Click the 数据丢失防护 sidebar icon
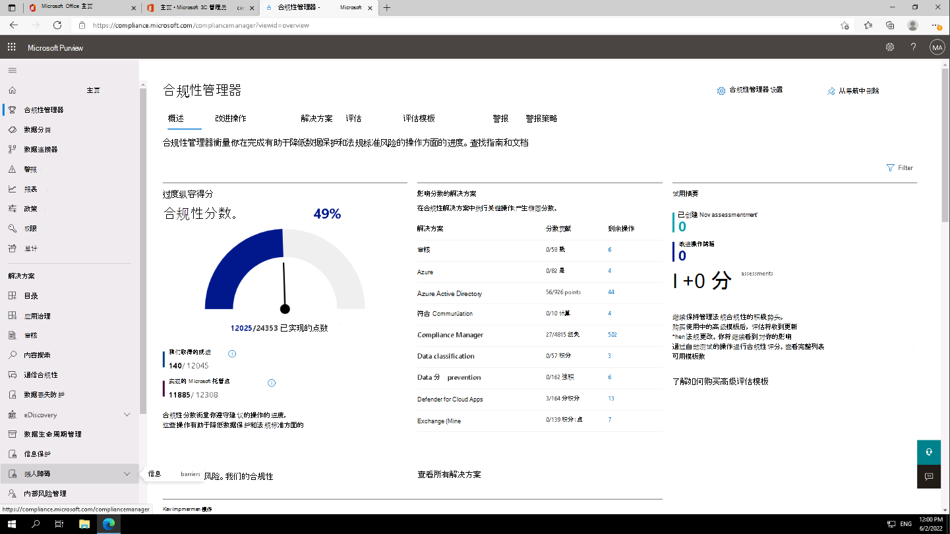This screenshot has width=950, height=534. (x=12, y=394)
